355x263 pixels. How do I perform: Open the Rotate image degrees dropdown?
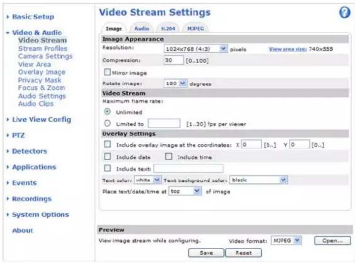click(x=175, y=84)
